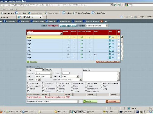Click the edit icon in room 62 row
The image size is (153, 114).
pyautogui.click(x=110, y=54)
